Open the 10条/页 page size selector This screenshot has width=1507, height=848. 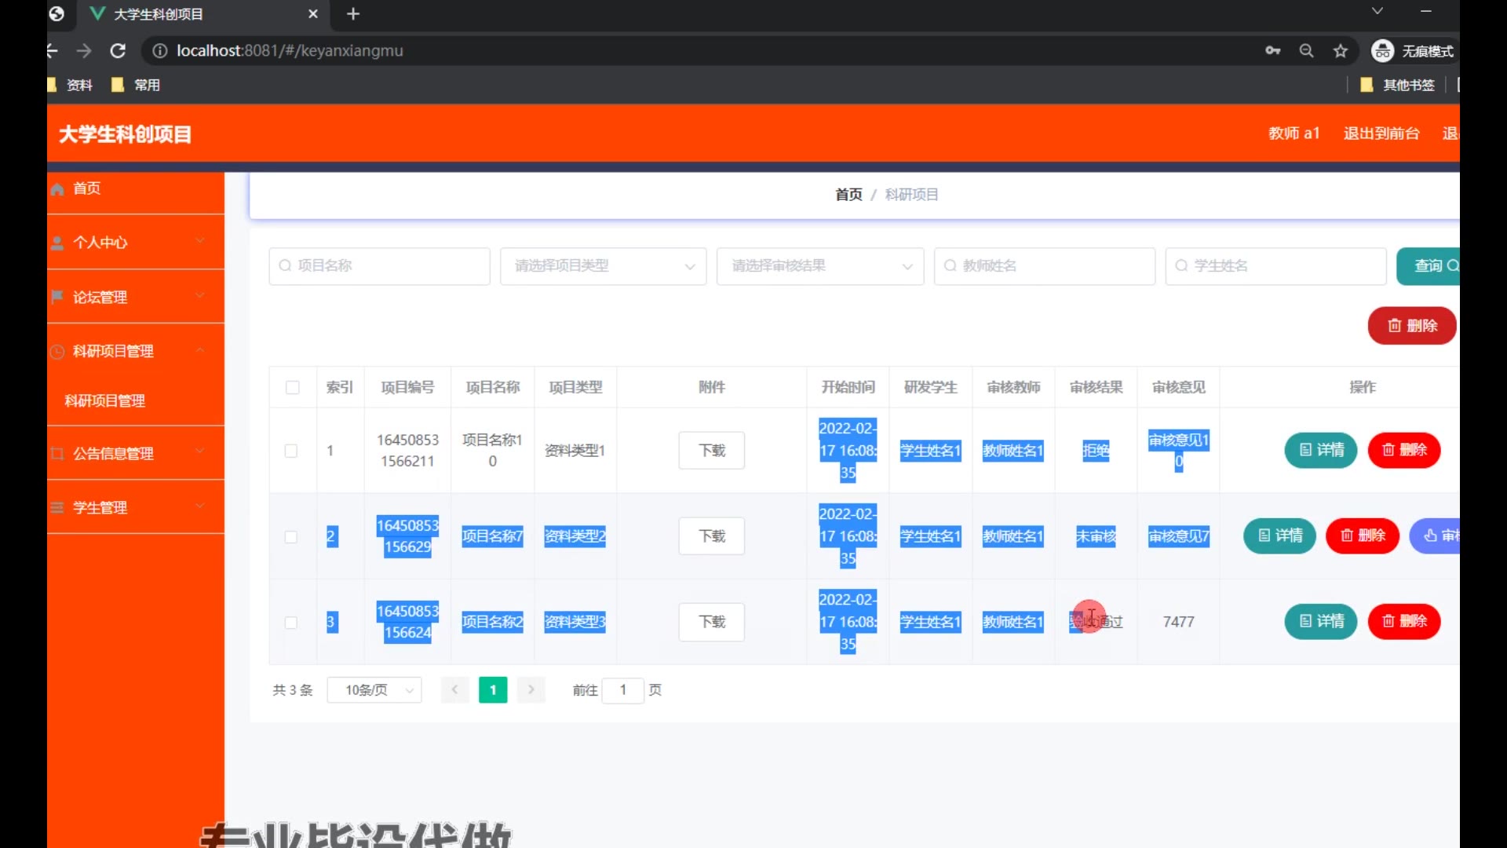[x=374, y=690]
